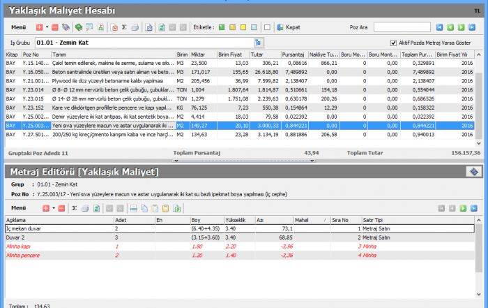Viewport: 488px width, 308px height.
Task: Click the sum (Σ) icon in Metraj Editörü
Action: point(75,208)
